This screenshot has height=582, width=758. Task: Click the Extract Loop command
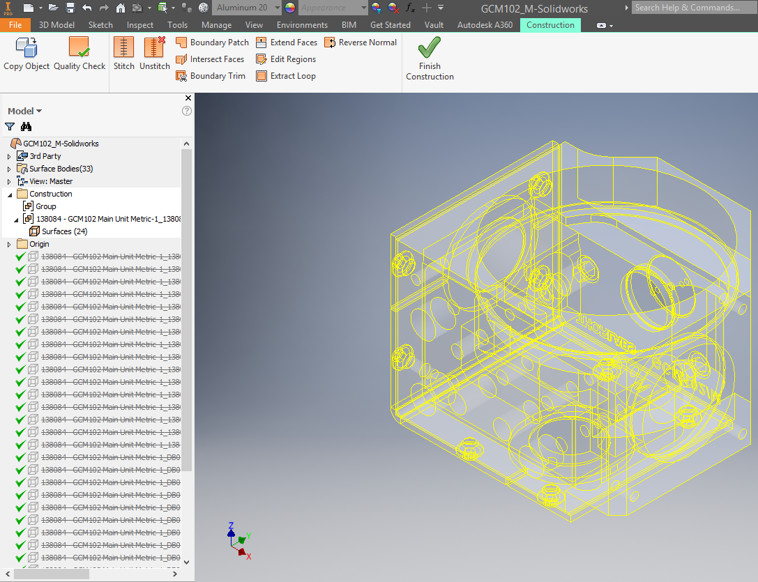click(286, 76)
